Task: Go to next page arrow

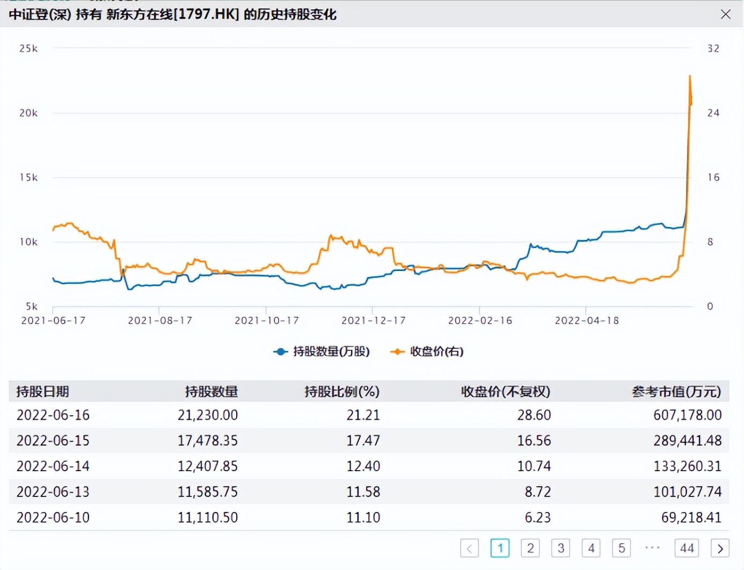Action: (x=720, y=548)
